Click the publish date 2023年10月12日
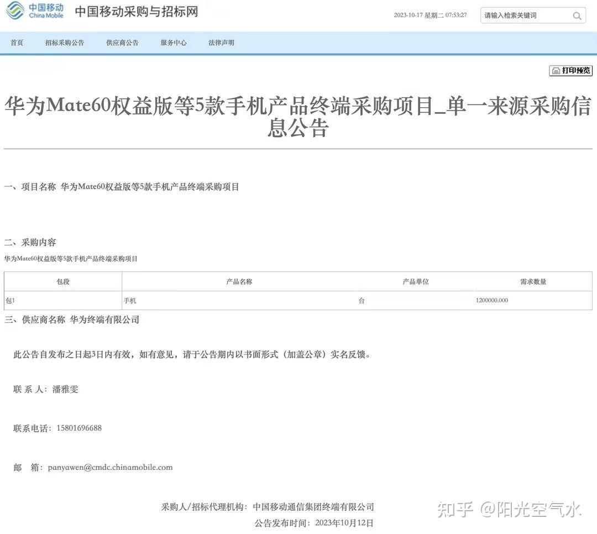The width and height of the screenshot is (597, 534). click(344, 523)
